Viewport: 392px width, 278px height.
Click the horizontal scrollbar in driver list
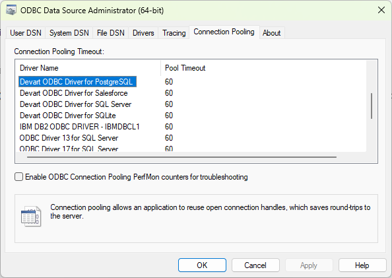click(x=181, y=157)
